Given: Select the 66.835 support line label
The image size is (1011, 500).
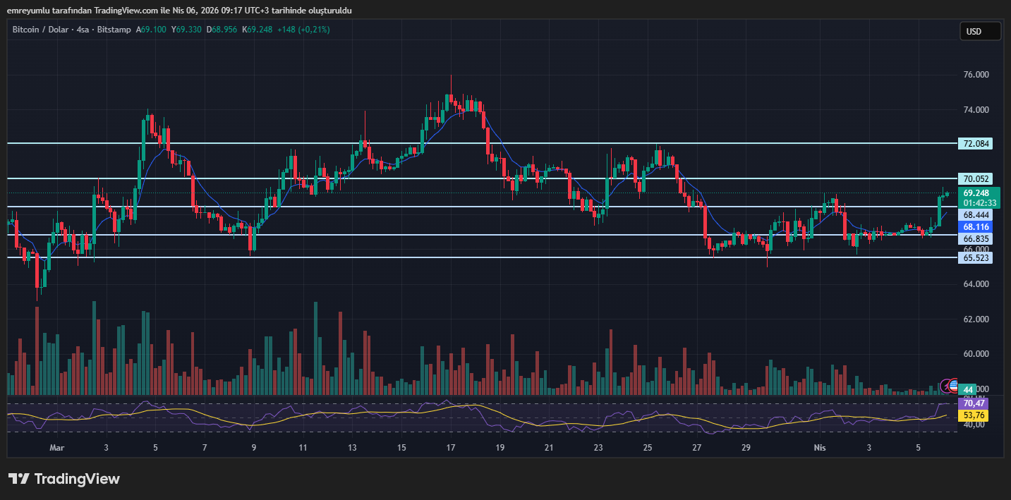Looking at the screenshot, I should (x=976, y=239).
